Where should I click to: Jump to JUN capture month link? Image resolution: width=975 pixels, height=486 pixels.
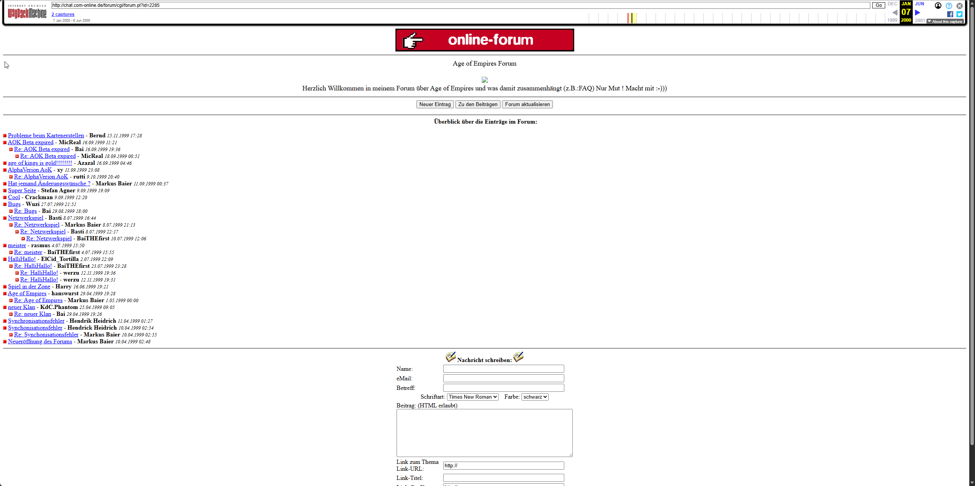click(x=919, y=4)
